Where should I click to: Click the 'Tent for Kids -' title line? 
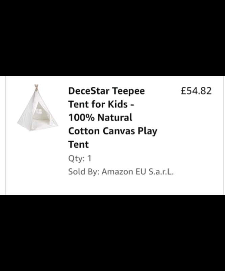[x=101, y=104]
